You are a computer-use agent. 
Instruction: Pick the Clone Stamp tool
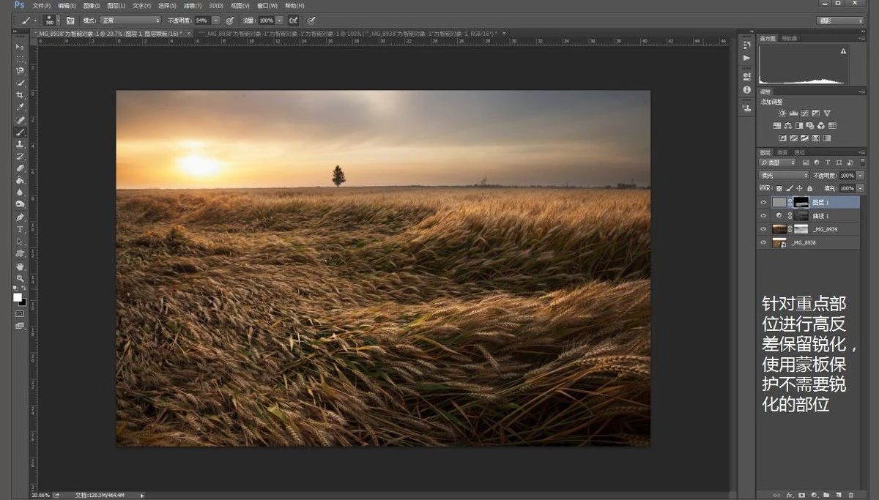pos(21,144)
